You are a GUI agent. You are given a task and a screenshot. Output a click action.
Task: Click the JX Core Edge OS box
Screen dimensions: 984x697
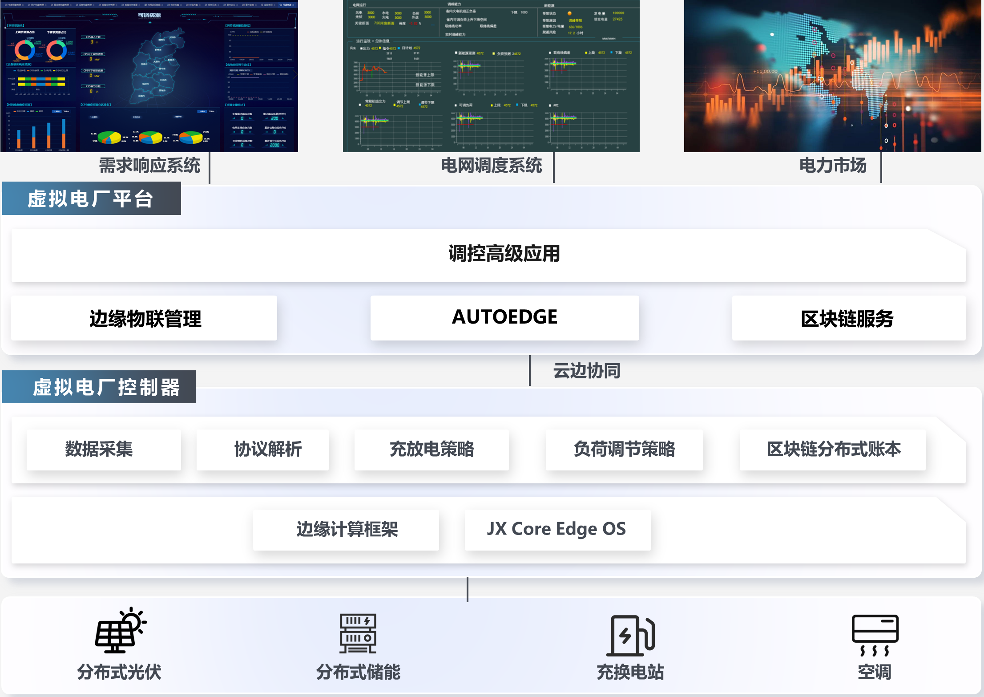tap(557, 530)
